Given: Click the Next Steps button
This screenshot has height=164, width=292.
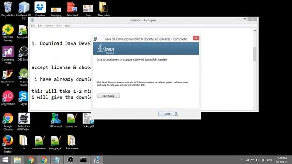Looking at the screenshot, I should point(108,96).
